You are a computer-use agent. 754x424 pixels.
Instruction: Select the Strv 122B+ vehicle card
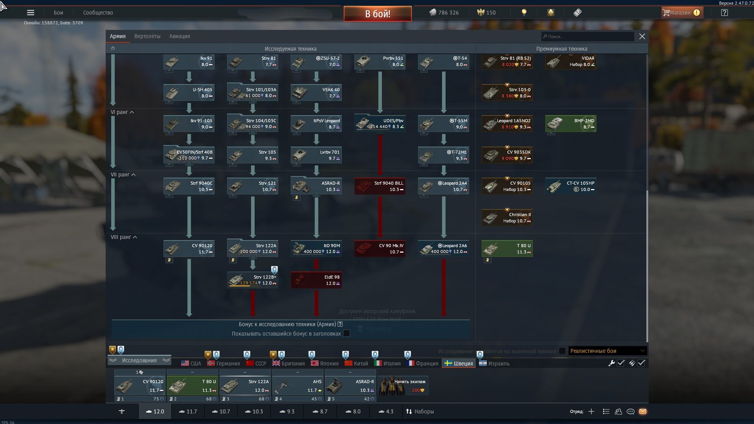click(253, 280)
